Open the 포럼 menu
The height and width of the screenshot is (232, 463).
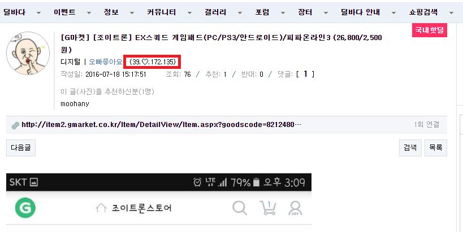(262, 12)
